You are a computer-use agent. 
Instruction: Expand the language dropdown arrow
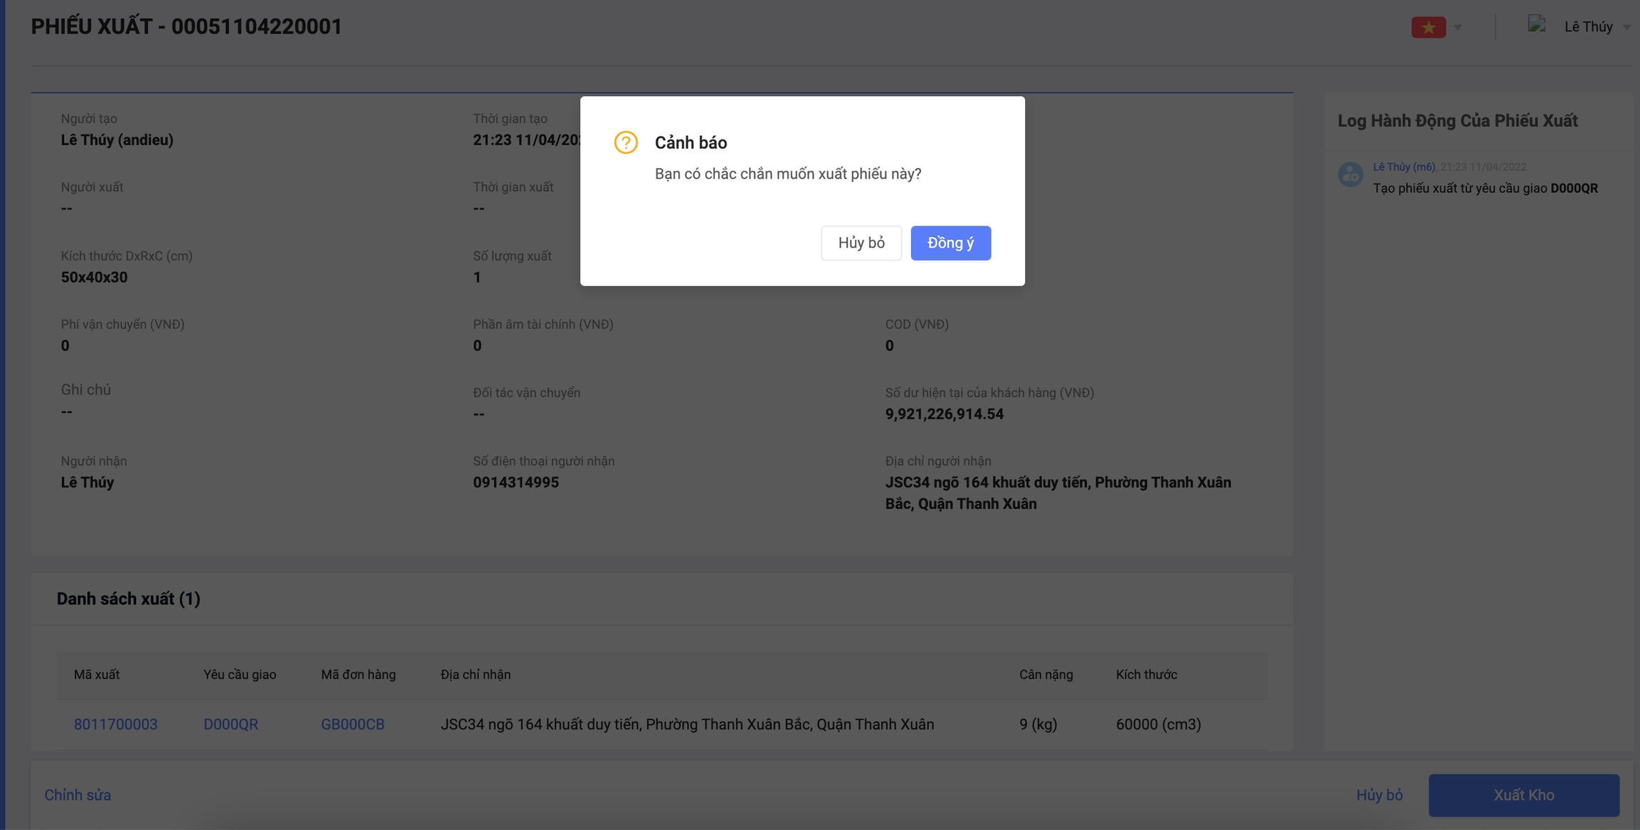pyautogui.click(x=1458, y=27)
